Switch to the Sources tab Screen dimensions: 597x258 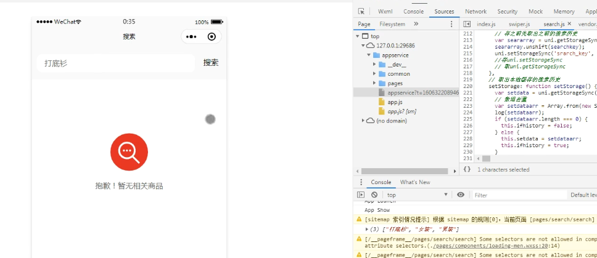tap(444, 12)
